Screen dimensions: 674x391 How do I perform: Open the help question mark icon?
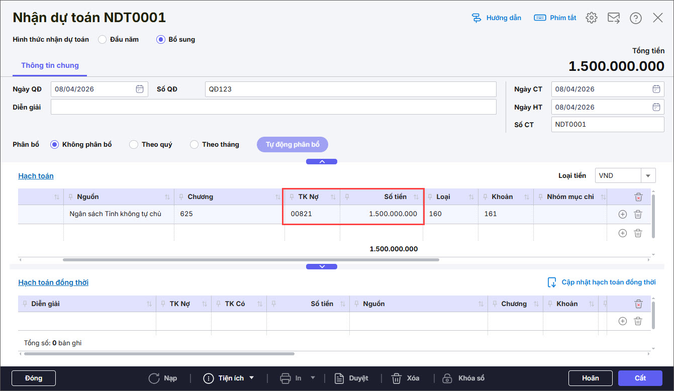[x=636, y=18]
